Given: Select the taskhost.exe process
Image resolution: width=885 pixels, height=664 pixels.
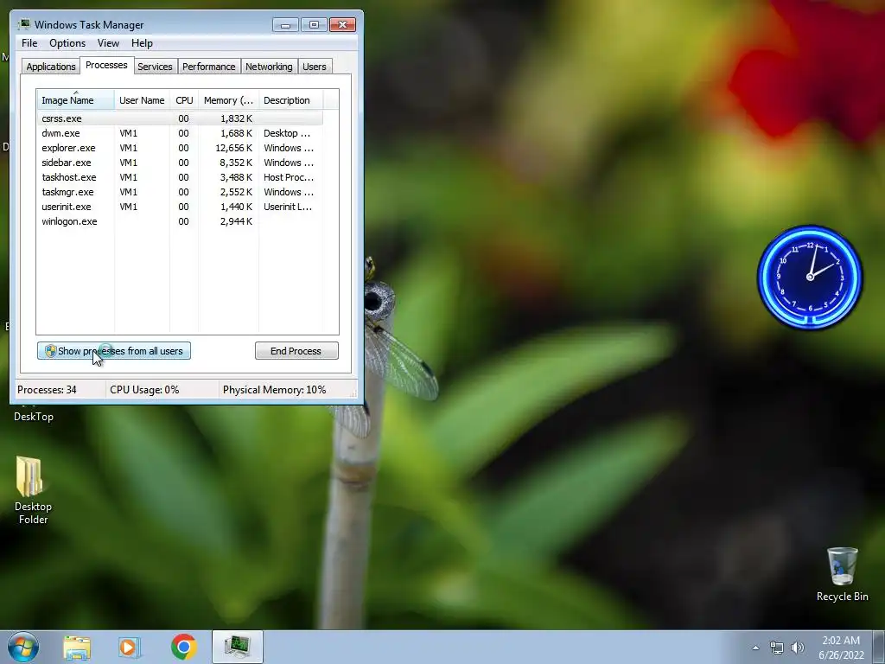Looking at the screenshot, I should pos(180,177).
